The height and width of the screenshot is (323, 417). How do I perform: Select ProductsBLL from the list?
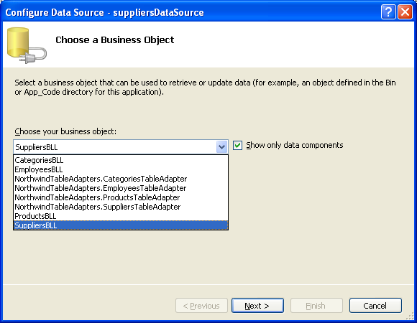point(121,216)
